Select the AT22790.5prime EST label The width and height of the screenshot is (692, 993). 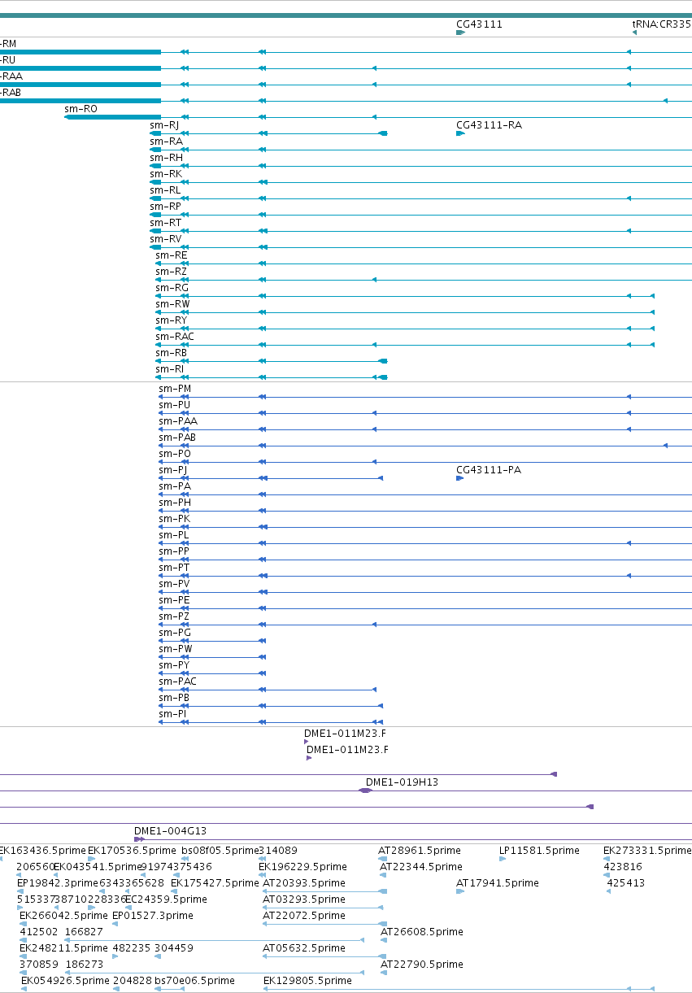point(422,965)
